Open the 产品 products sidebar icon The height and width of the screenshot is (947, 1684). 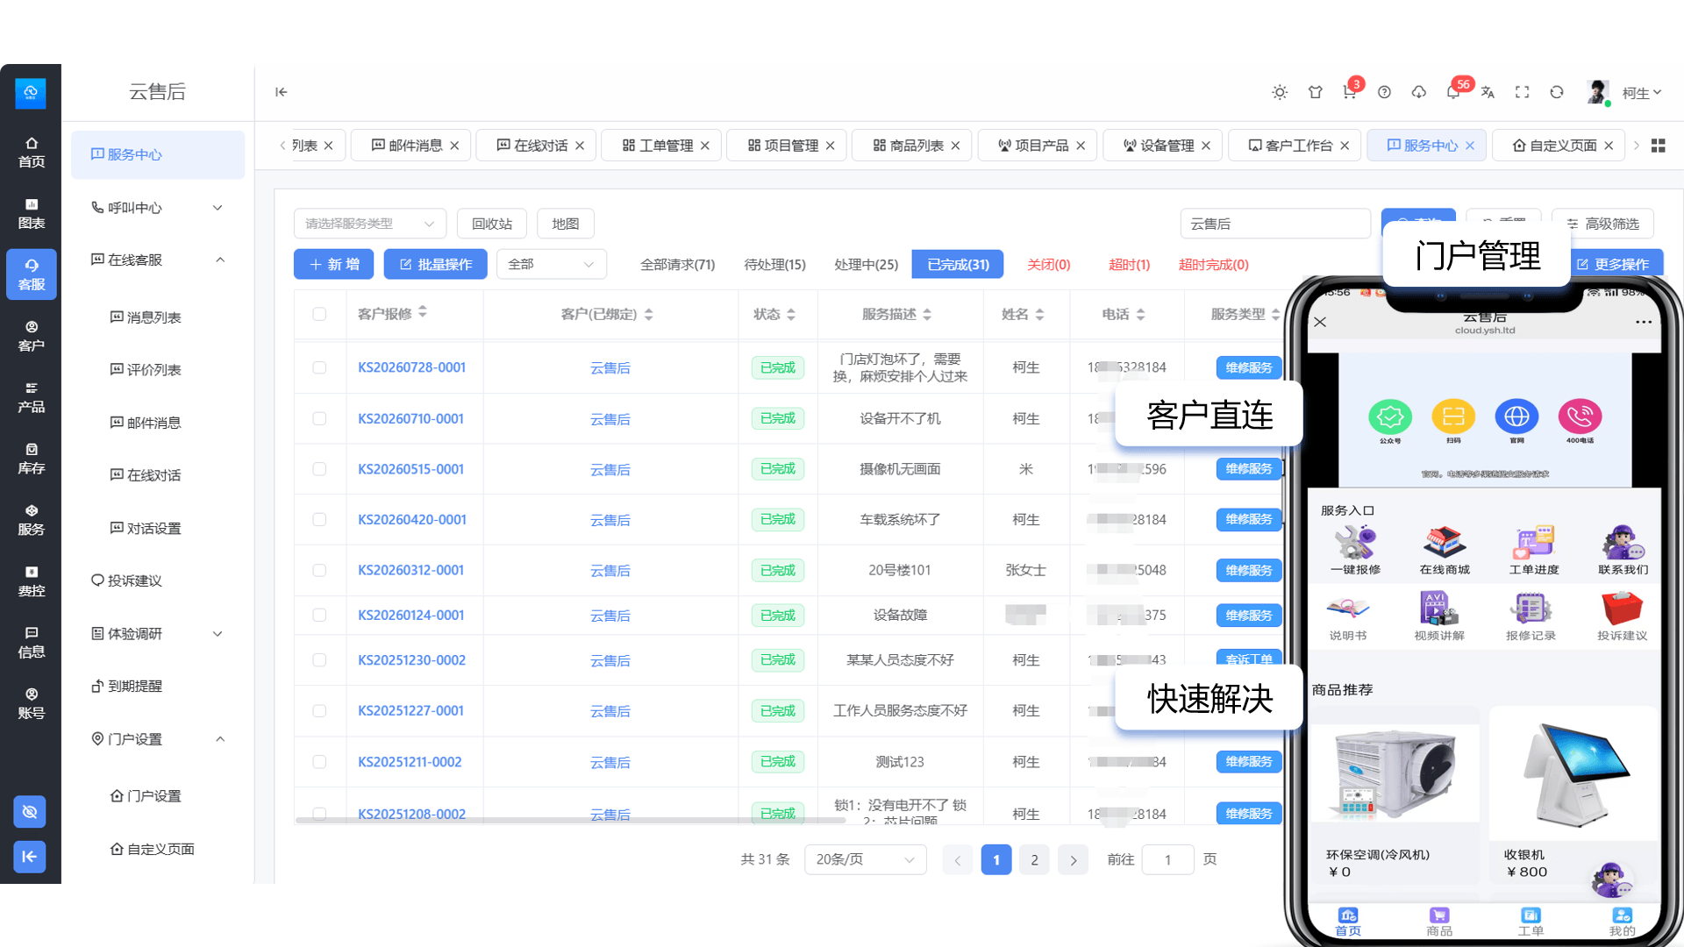point(32,397)
